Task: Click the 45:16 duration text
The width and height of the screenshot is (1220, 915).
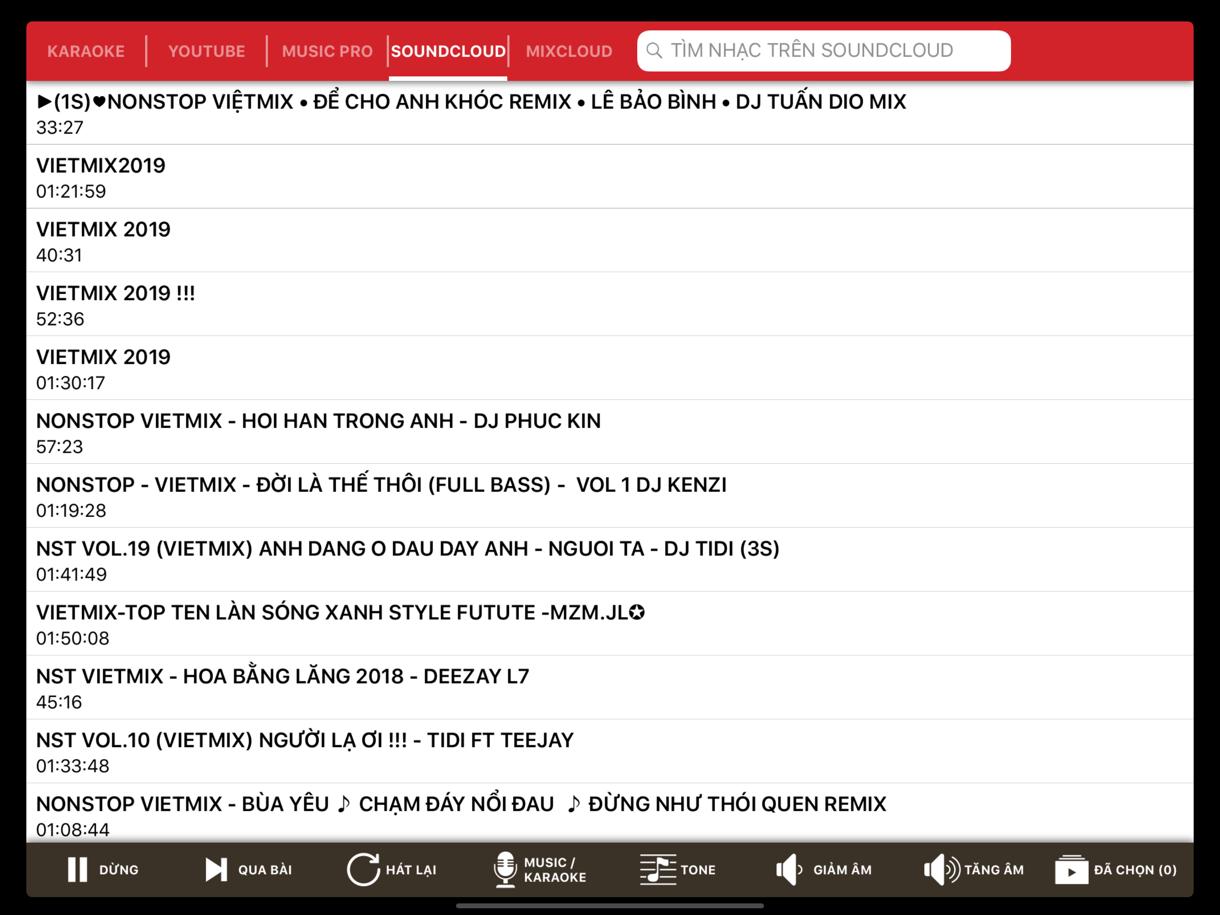Action: (x=59, y=702)
